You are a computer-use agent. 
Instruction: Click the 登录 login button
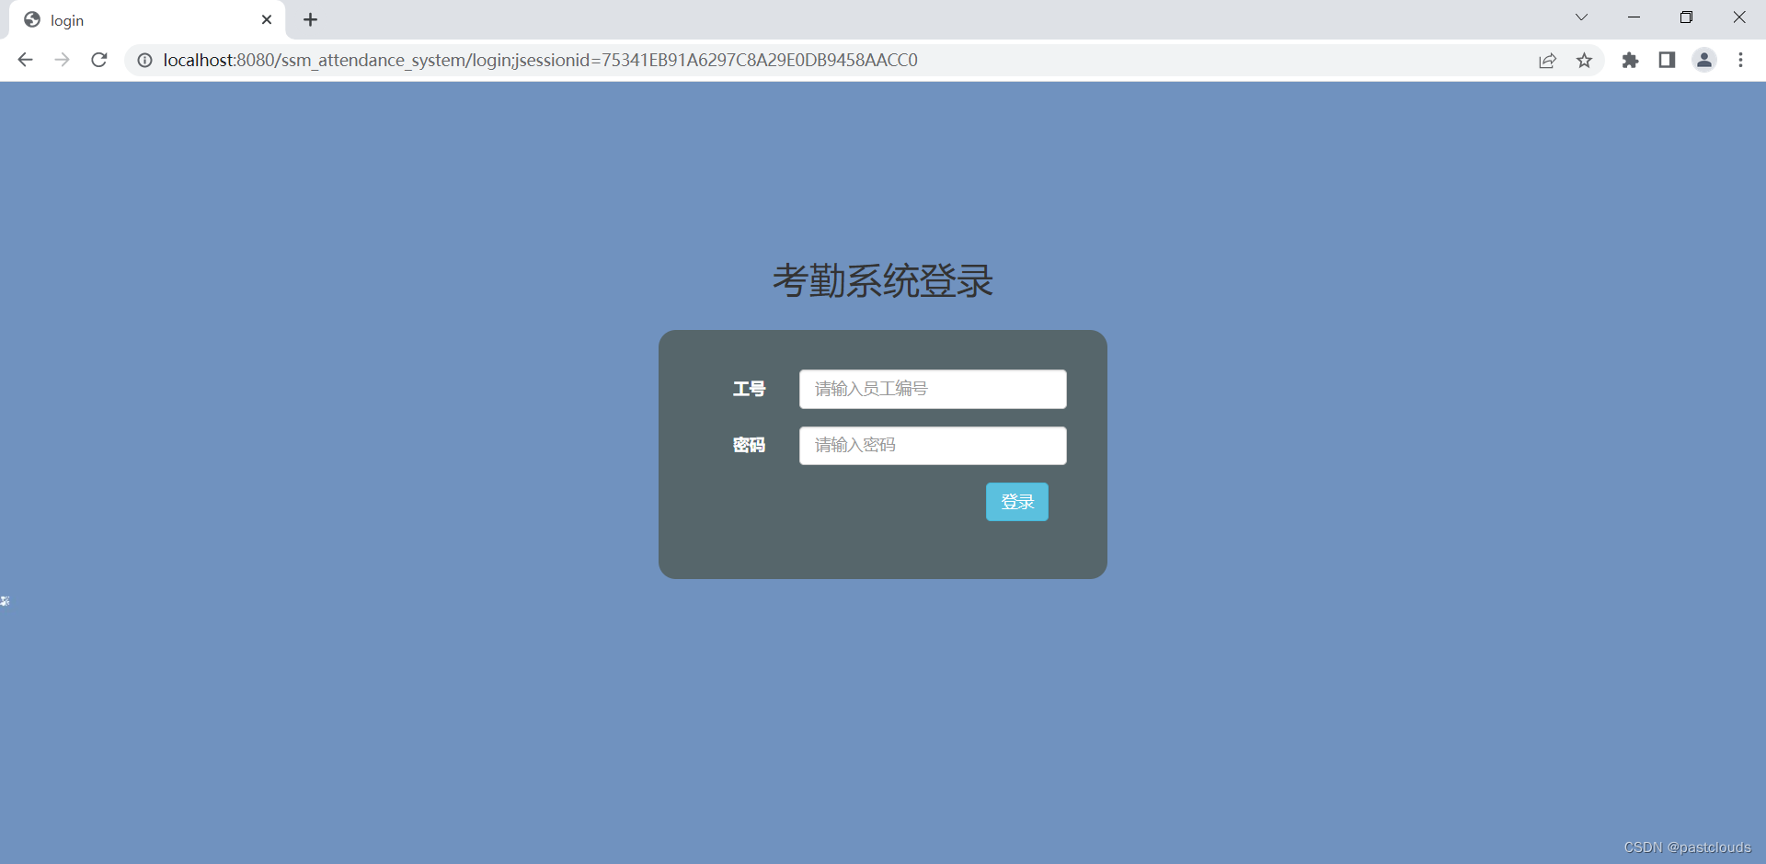click(1016, 502)
